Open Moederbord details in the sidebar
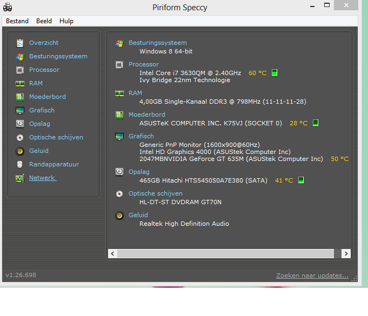The image size is (368, 316). [x=48, y=97]
